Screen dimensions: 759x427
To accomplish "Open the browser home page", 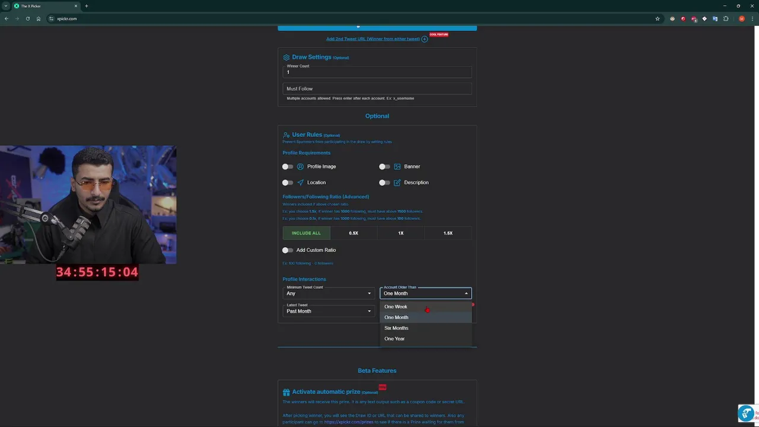I will (x=39, y=18).
